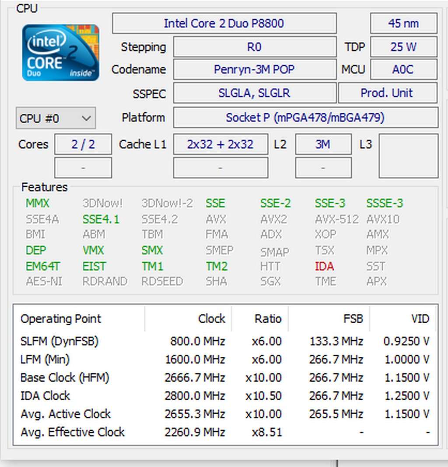Click the Intel Core 2 Duo logo
This screenshot has height=467, width=448.
60,52
